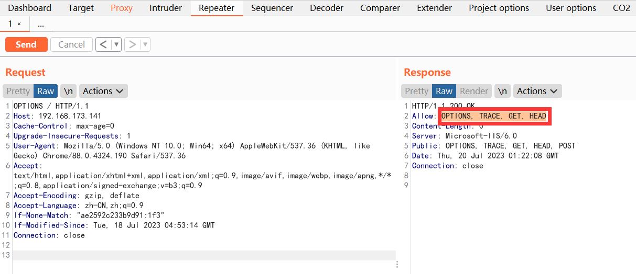Toggle newline display in Response panel
636x274 pixels.
click(502, 91)
